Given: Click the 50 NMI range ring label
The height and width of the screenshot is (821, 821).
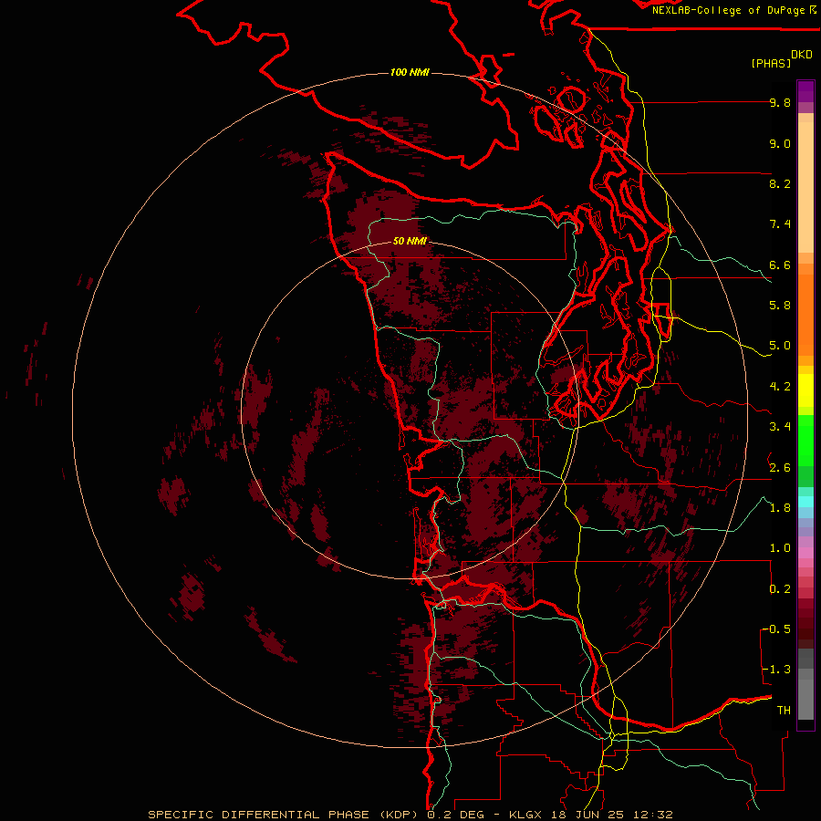Looking at the screenshot, I should pos(410,241).
